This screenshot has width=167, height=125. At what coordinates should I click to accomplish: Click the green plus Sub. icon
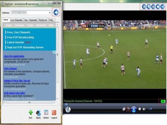coord(31,113)
